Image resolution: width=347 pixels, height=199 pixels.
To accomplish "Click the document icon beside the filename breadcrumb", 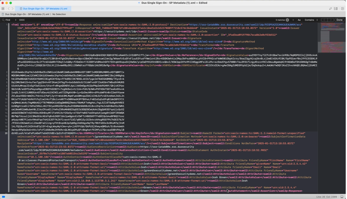I will pyautogui.click(x=3, y=14).
